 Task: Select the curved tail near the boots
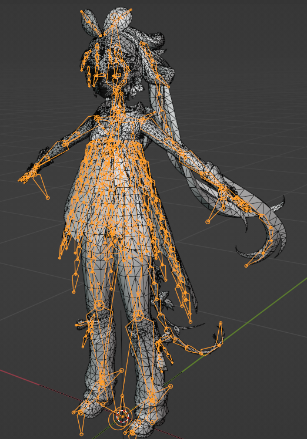(x=193, y=339)
